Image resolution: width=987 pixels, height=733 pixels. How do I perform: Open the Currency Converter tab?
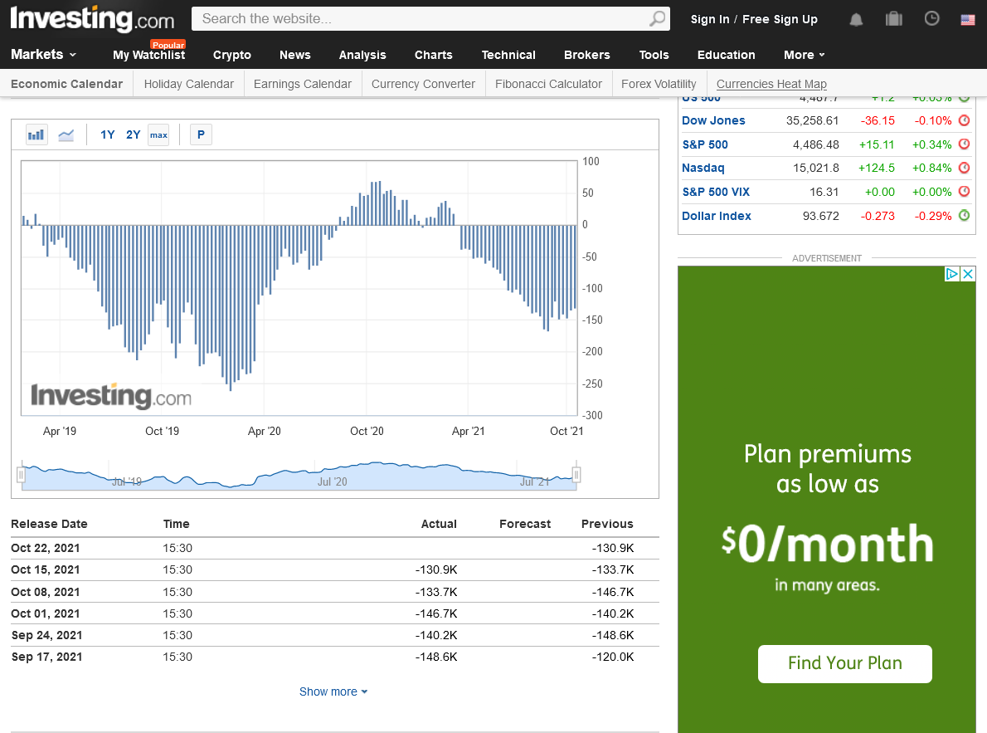423,84
